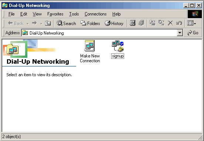204x141 pixels.
Task: Click 'Select an item to view its description'
Action: coord(39,75)
